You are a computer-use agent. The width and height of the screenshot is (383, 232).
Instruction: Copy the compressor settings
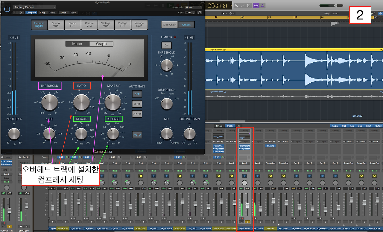[x=43, y=13]
